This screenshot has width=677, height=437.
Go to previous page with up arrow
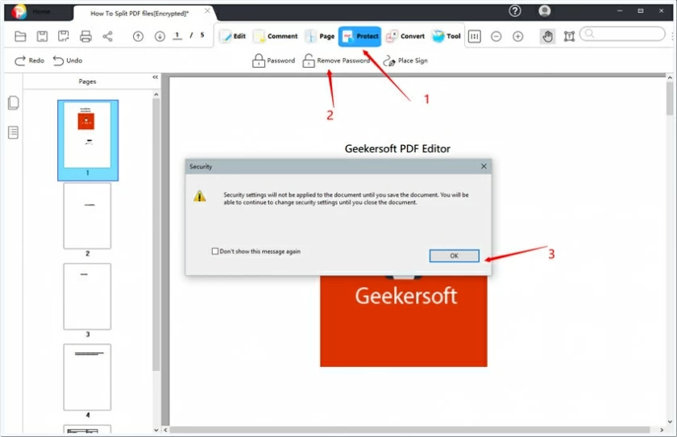click(138, 36)
